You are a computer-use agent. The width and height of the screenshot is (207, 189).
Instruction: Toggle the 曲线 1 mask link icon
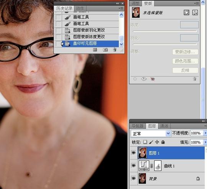pyautogui.click(x=151, y=166)
